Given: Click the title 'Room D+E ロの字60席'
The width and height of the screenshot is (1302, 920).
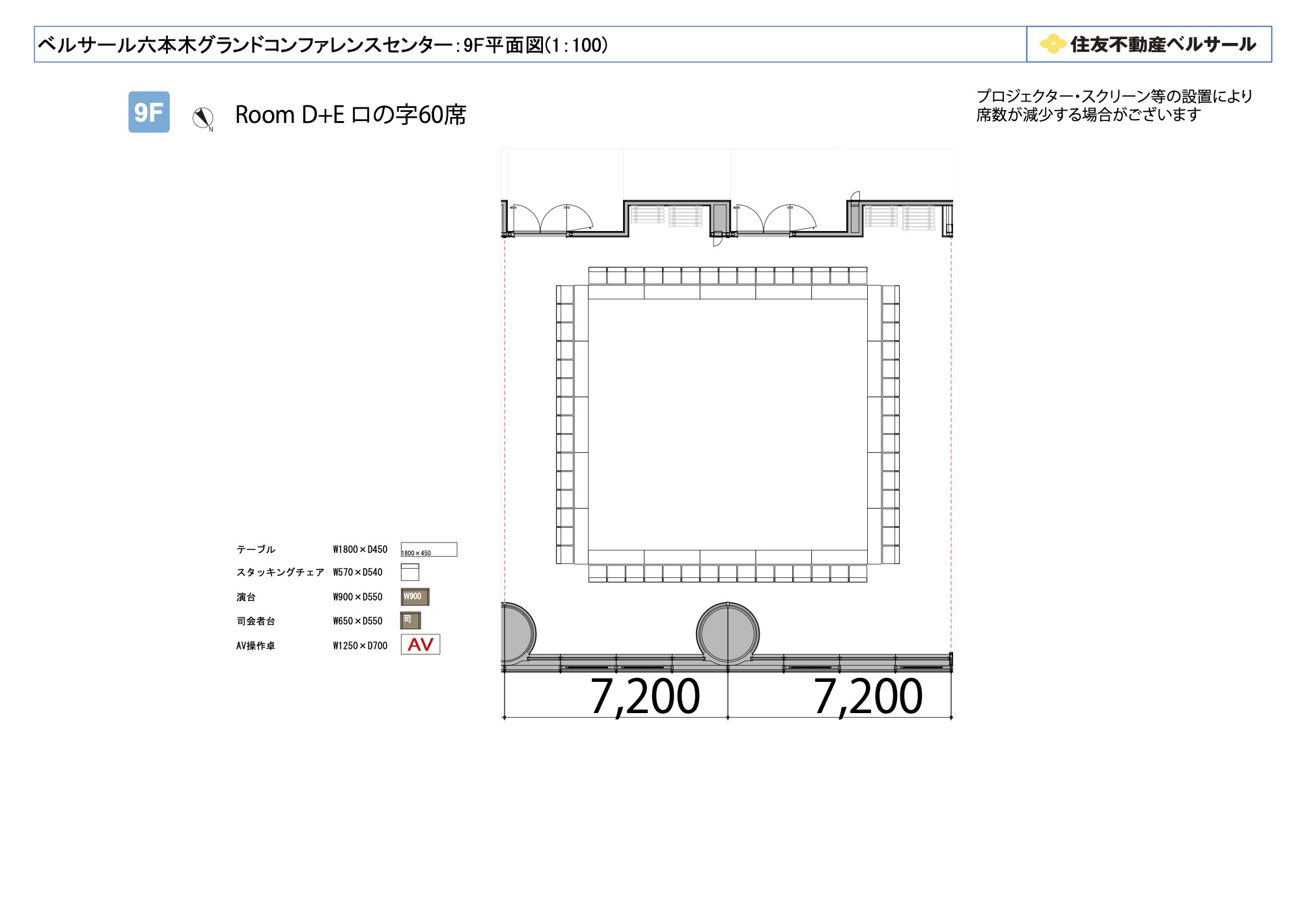Looking at the screenshot, I should tap(350, 115).
